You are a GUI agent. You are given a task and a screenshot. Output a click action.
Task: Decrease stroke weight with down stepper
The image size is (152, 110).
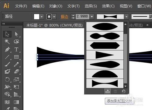73,18
